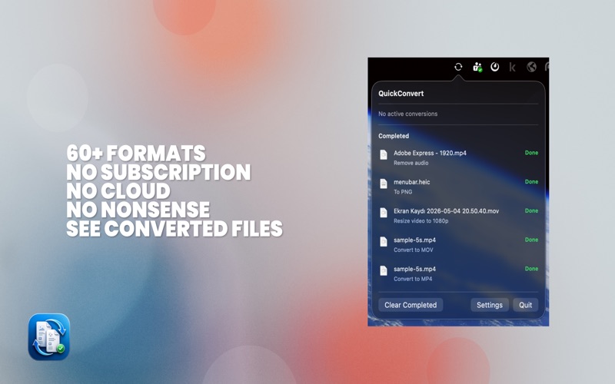Click the No active conversions status text
This screenshot has height=384, width=615.
[408, 114]
